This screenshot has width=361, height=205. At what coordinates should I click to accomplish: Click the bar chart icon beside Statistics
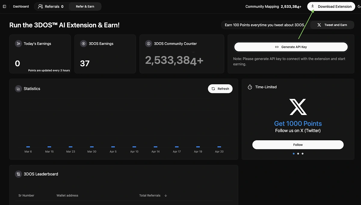pyautogui.click(x=18, y=89)
